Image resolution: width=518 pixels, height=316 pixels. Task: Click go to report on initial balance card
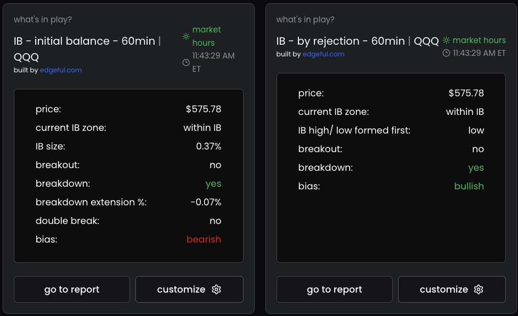pos(72,289)
